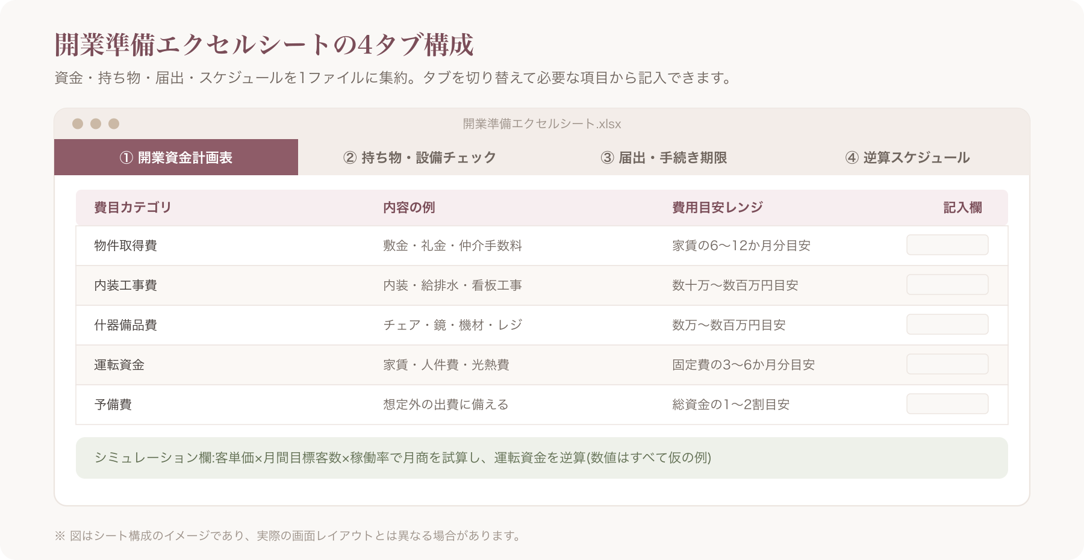Image resolution: width=1084 pixels, height=560 pixels.
Task: Click the 数十万〜数百万円目安 cell
Action: 735,285
